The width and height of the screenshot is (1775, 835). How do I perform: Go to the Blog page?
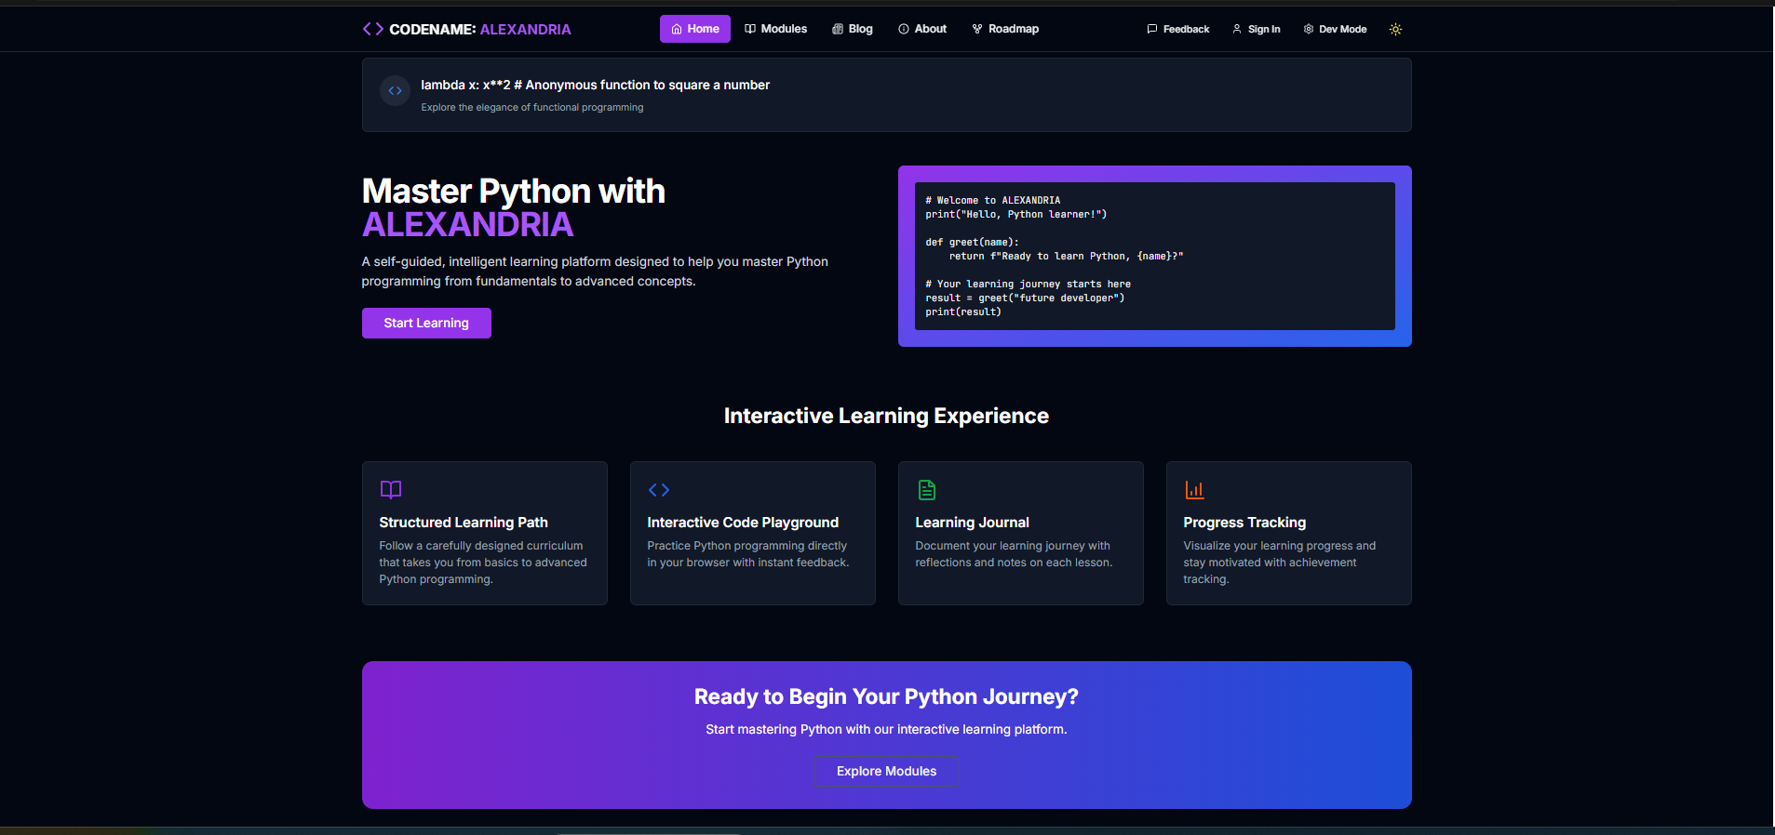[852, 29]
